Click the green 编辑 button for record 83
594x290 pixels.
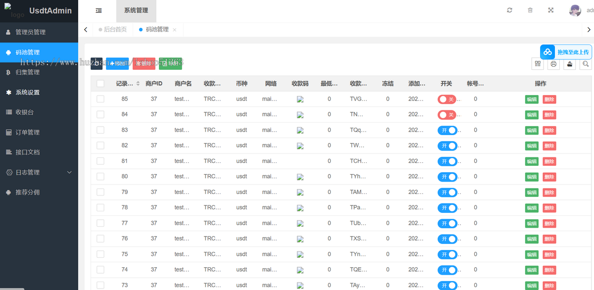pos(532,130)
